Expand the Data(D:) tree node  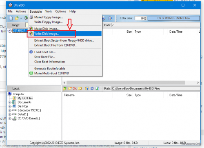coord(10,114)
